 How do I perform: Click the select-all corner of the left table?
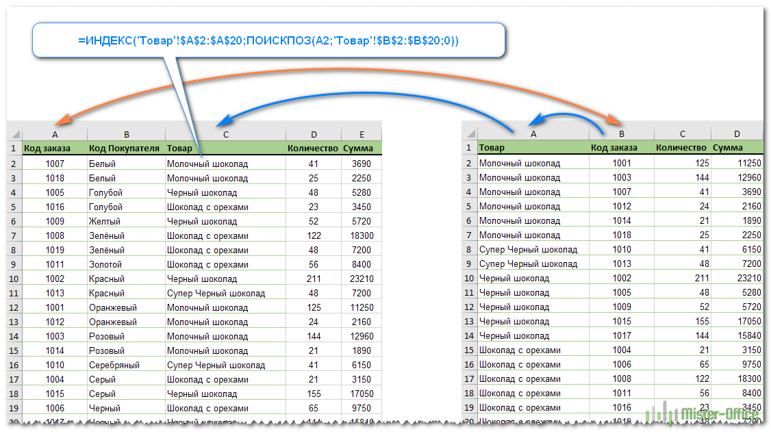15,134
